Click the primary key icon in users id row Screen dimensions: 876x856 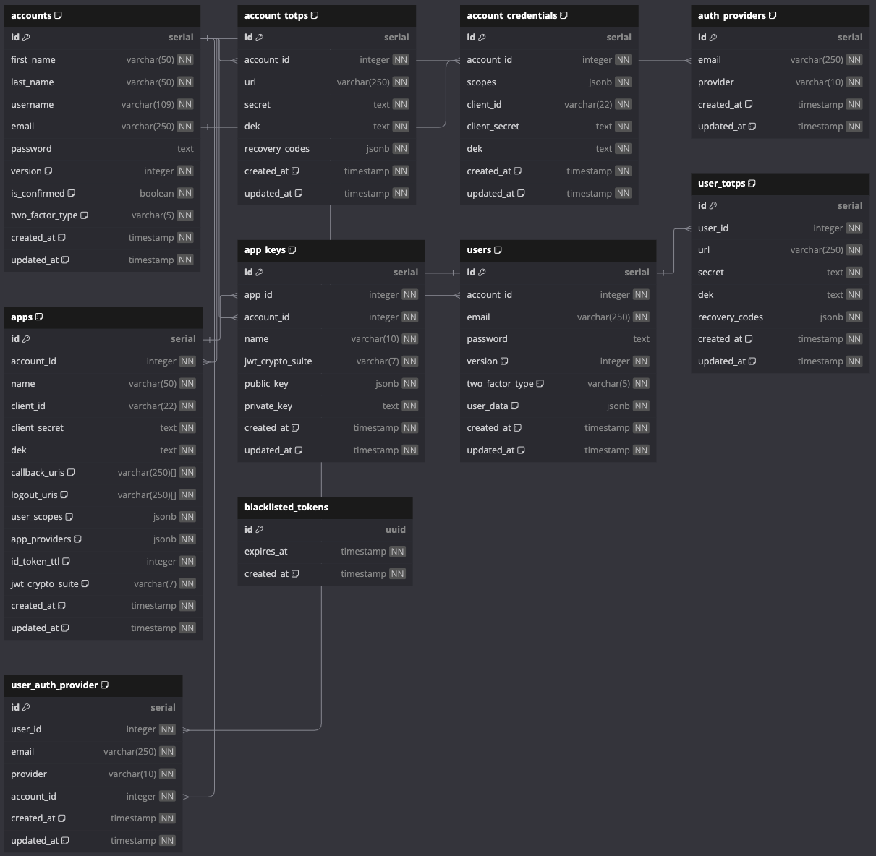pyautogui.click(x=482, y=273)
